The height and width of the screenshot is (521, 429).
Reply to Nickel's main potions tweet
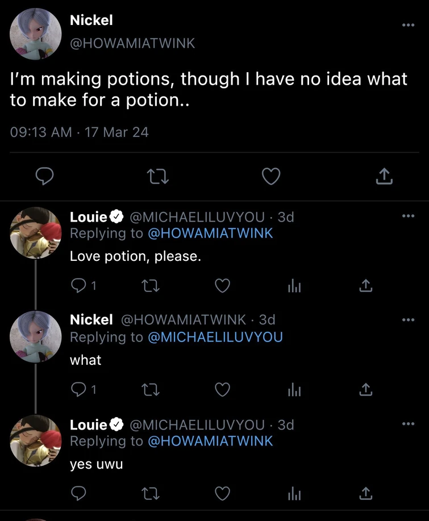44,177
